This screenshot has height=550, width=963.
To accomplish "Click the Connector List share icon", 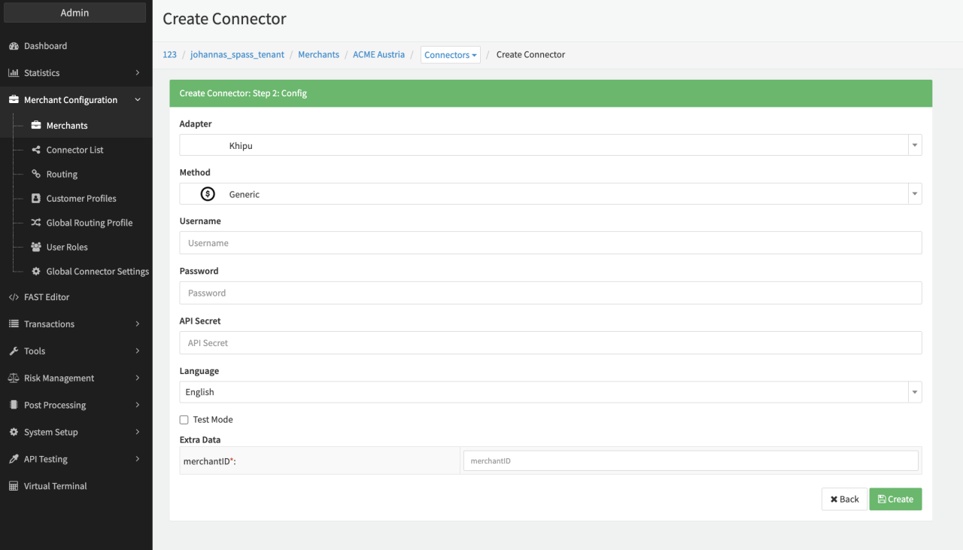I will 36,150.
